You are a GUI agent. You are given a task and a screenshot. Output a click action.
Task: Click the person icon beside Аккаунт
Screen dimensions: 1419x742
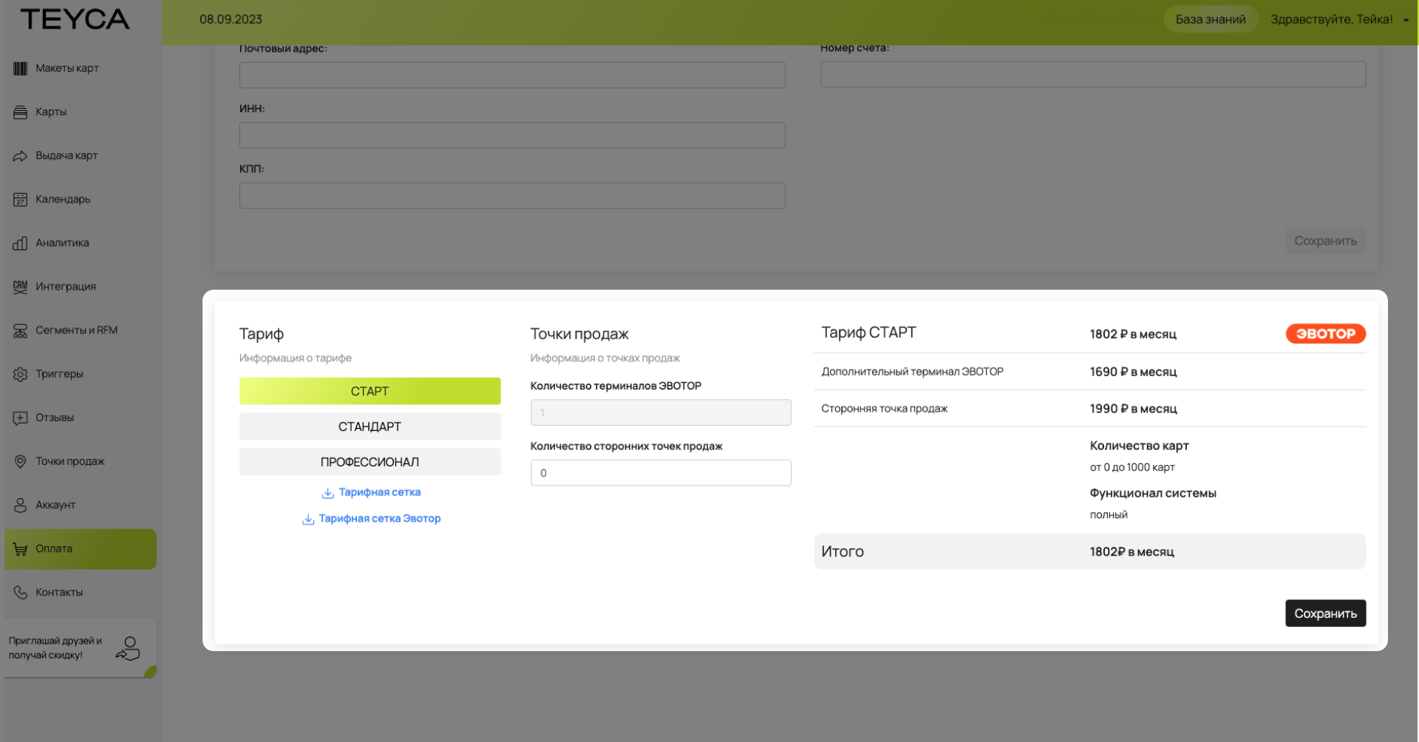20,505
